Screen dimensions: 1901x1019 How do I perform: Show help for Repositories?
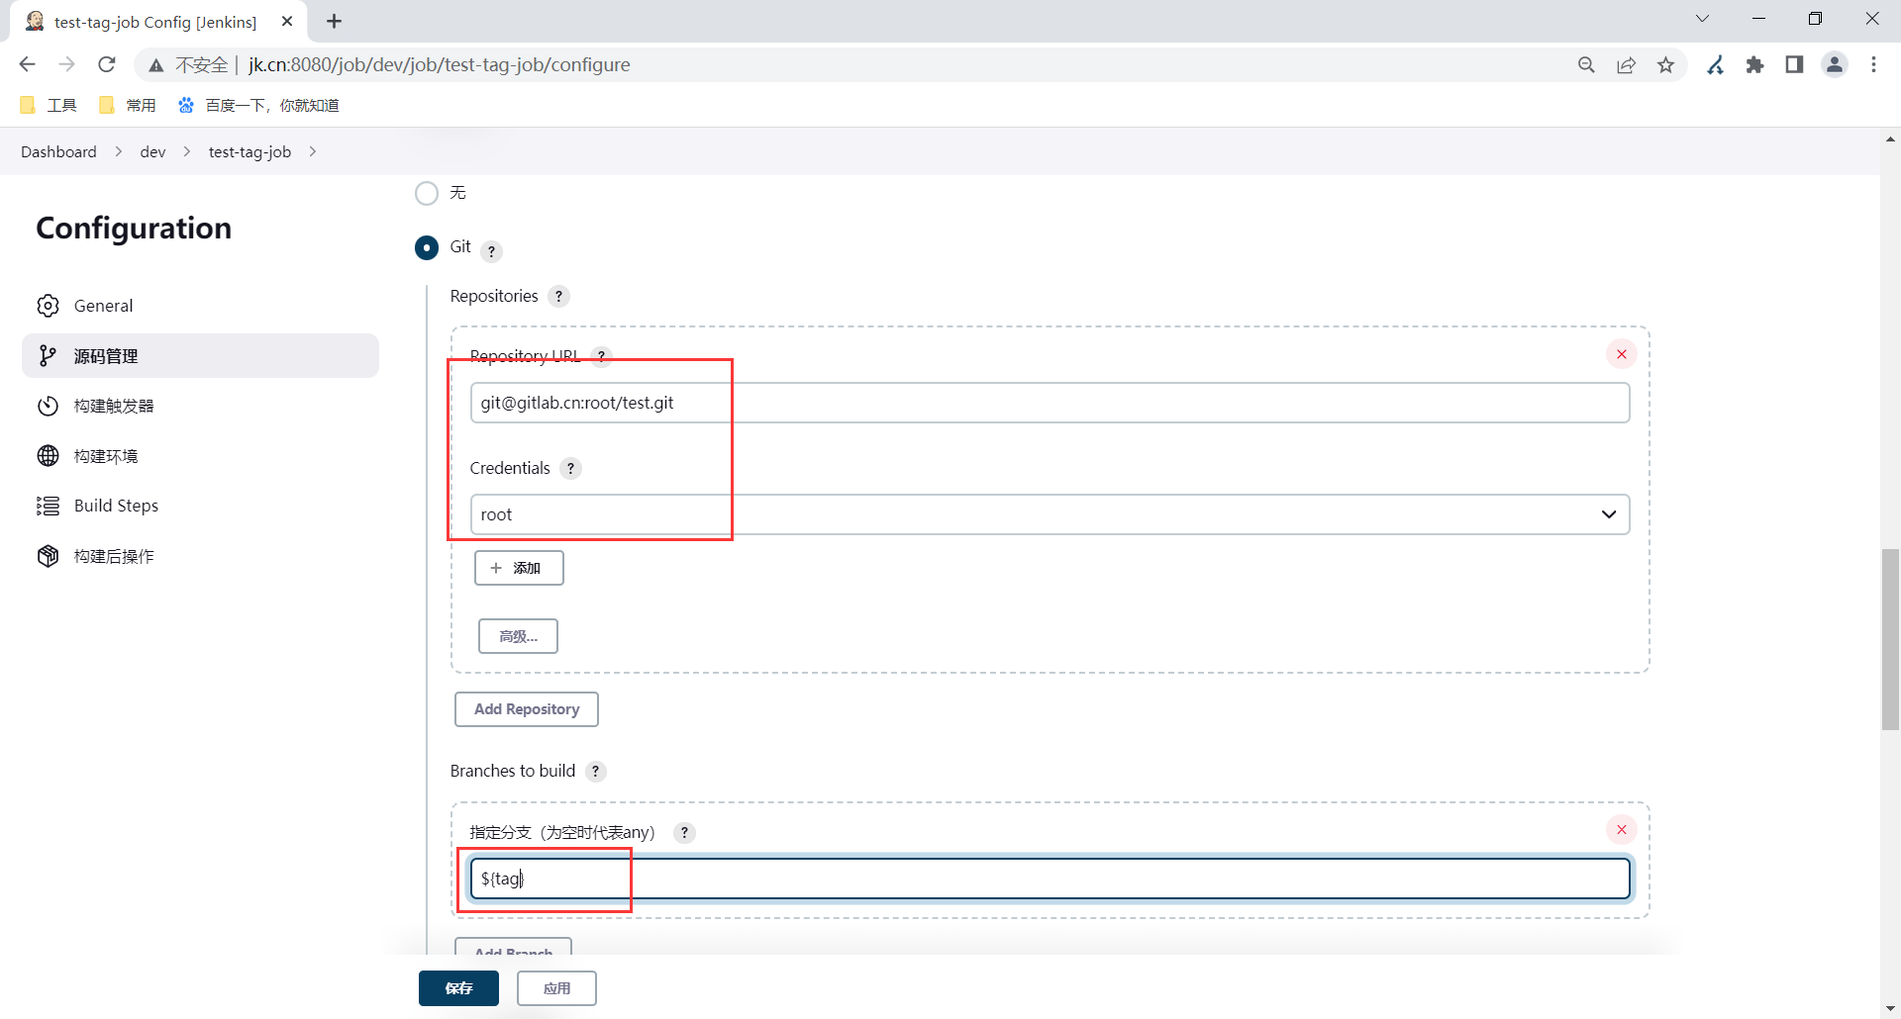558,296
